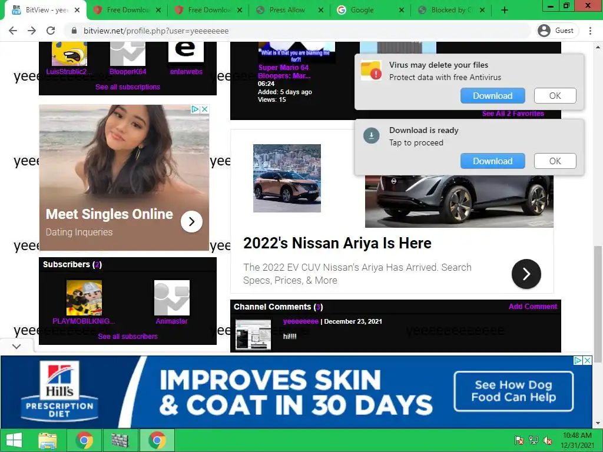Click the comment author's thumbnail image

(x=253, y=335)
